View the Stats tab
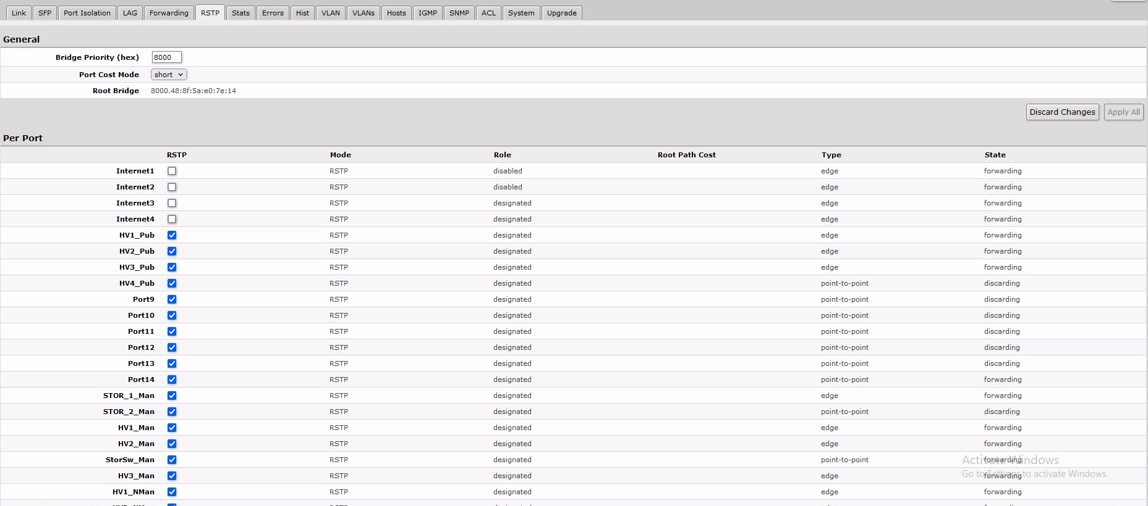This screenshot has width=1148, height=506. (x=241, y=13)
